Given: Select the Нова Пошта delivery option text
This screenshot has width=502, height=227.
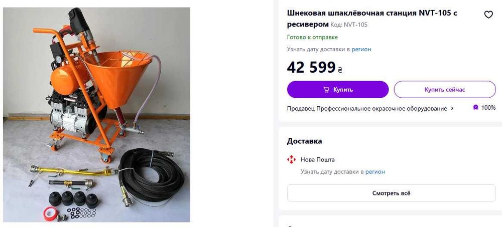Looking at the screenshot, I should pos(318,159).
